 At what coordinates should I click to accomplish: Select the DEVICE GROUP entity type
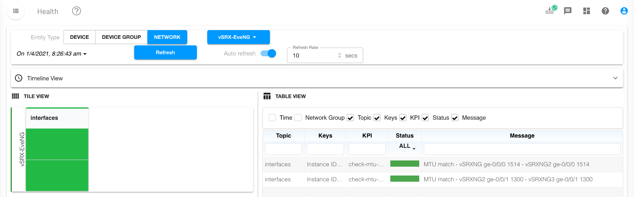pyautogui.click(x=121, y=37)
